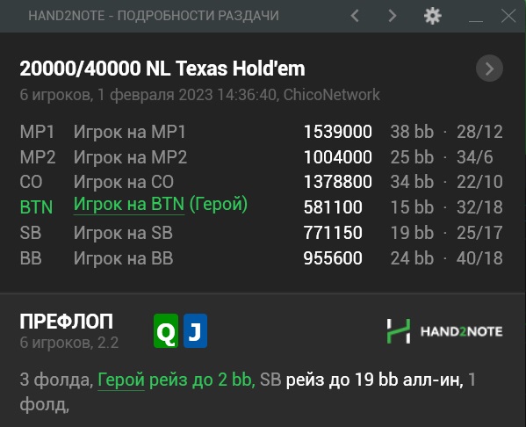Click MP1 stats 28/12
Screen dimensions: 526x427
tap(479, 132)
